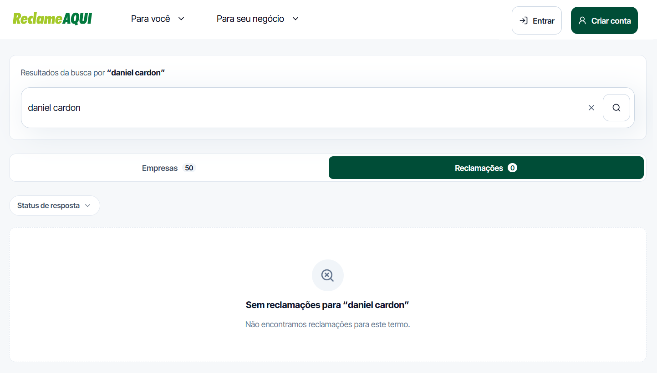Image resolution: width=657 pixels, height=373 pixels.
Task: Click the Criar conta button
Action: click(x=604, y=20)
